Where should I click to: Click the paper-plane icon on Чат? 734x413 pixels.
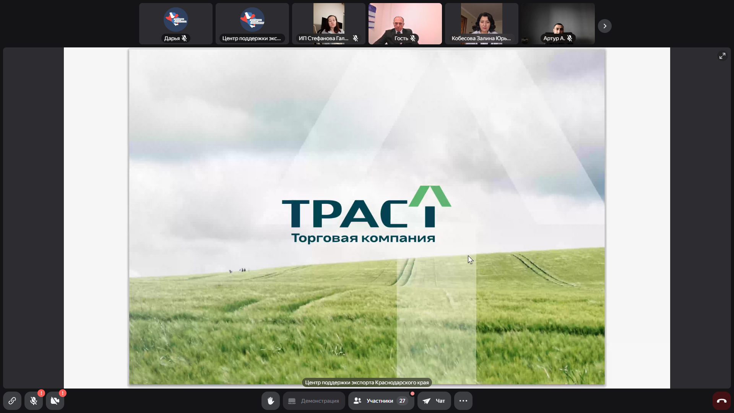pos(427,401)
